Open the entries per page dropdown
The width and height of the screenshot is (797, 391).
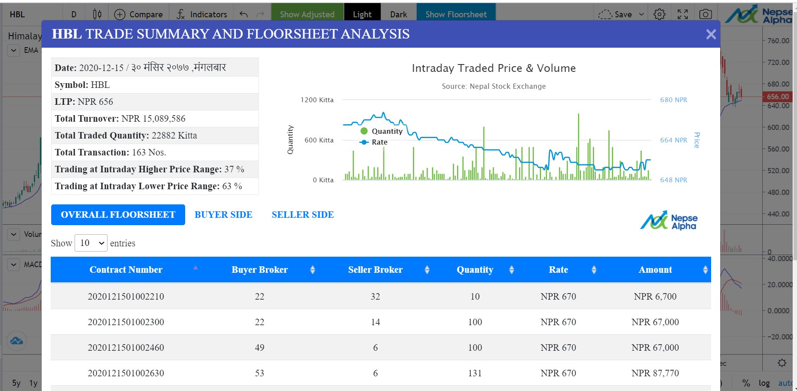click(x=91, y=243)
